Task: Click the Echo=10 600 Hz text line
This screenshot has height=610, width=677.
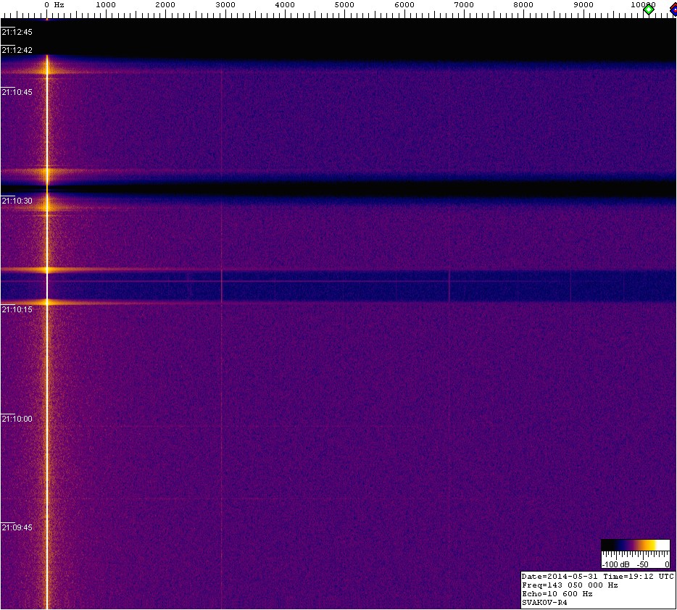Action: pyautogui.click(x=557, y=593)
